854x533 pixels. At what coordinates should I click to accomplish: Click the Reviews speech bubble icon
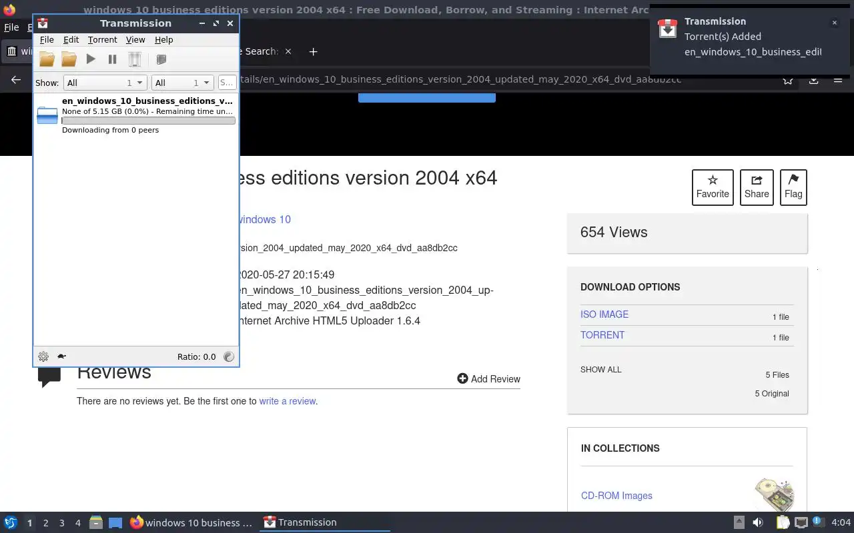pos(50,377)
